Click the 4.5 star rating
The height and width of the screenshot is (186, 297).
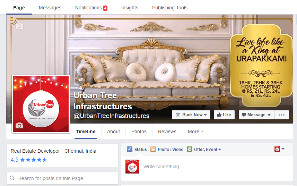(29, 160)
